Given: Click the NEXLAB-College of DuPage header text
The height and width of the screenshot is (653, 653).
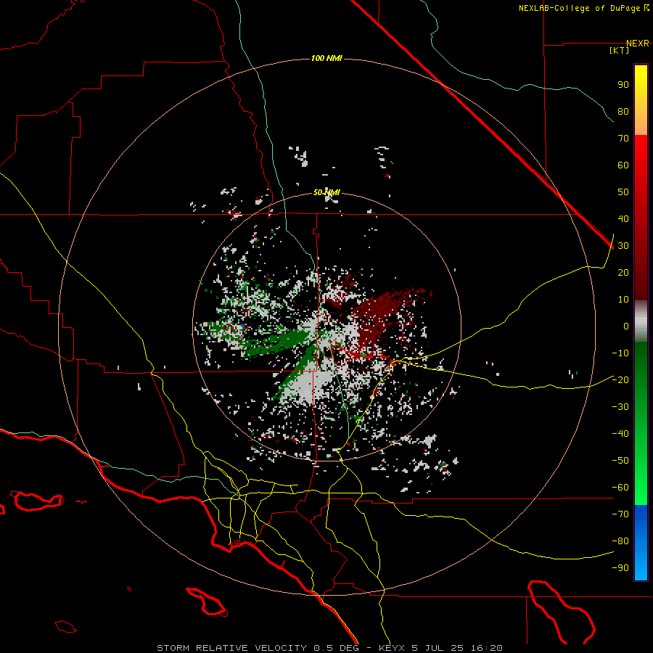Looking at the screenshot, I should coord(580,8).
